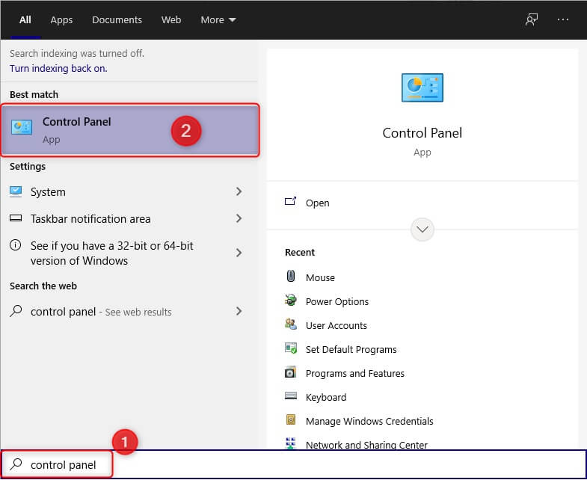Click the feedback person icon in top bar
The width and height of the screenshot is (587, 480).
(531, 19)
